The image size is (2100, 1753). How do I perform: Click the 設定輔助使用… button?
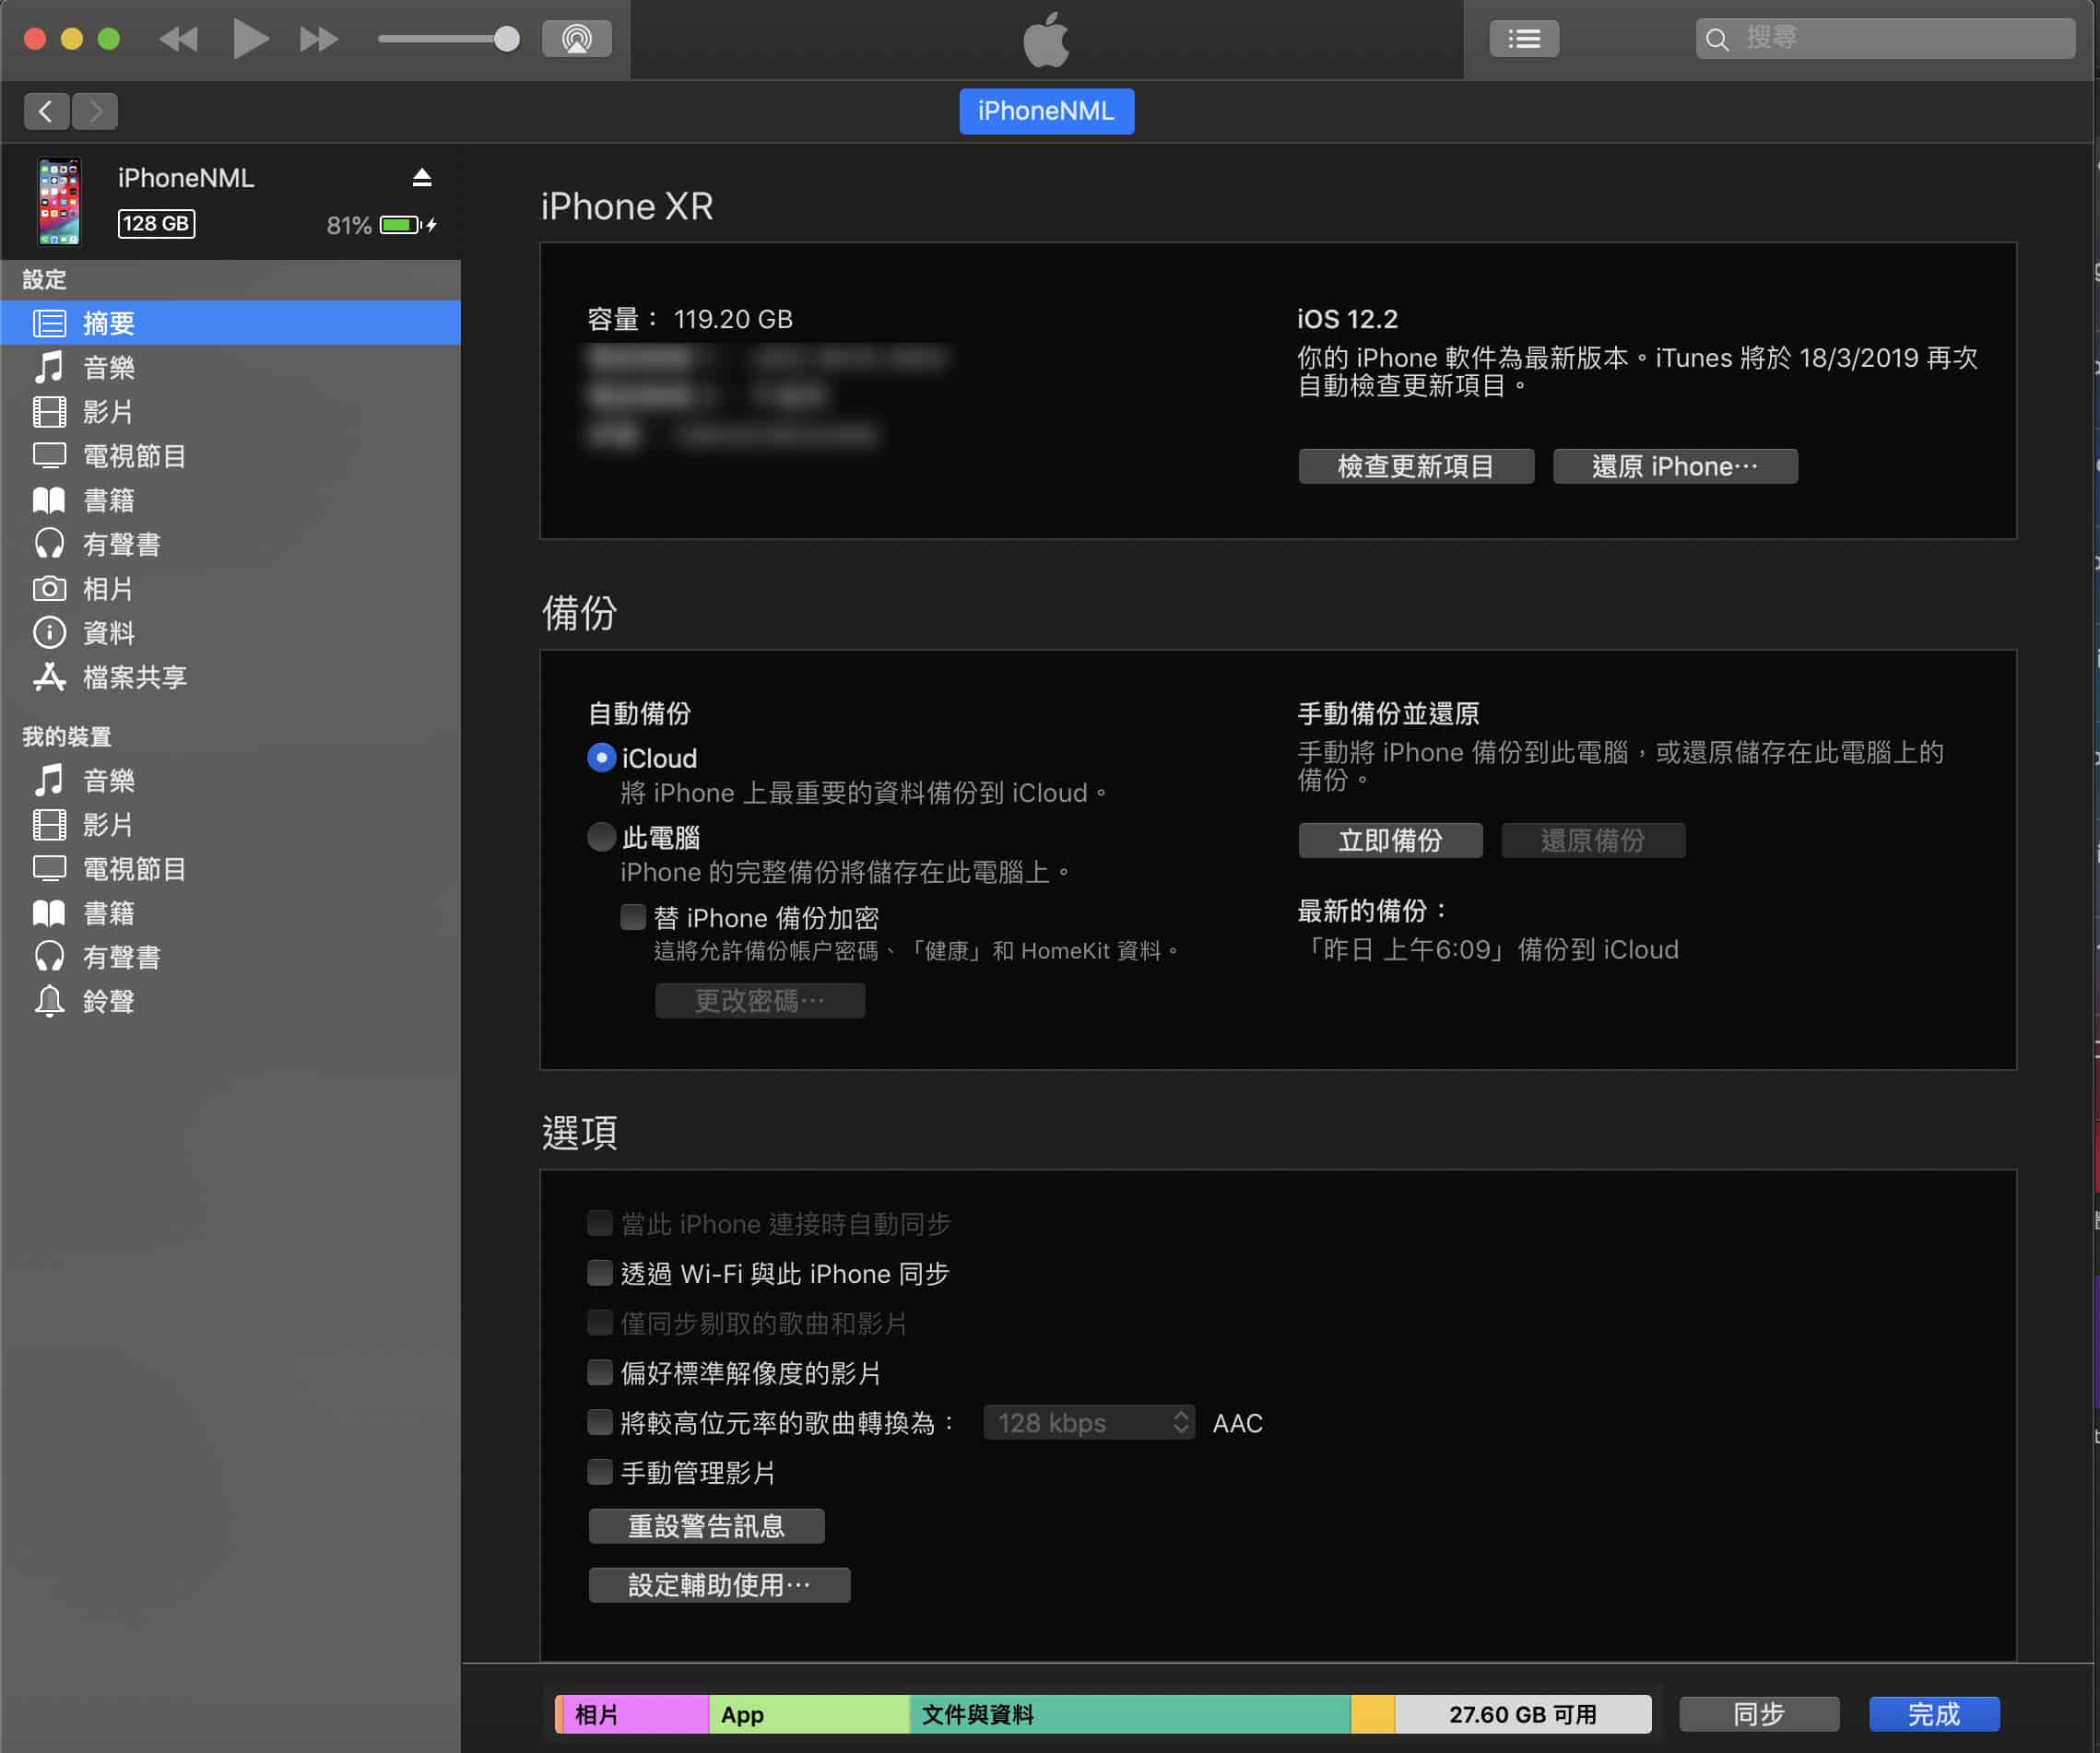[719, 1585]
